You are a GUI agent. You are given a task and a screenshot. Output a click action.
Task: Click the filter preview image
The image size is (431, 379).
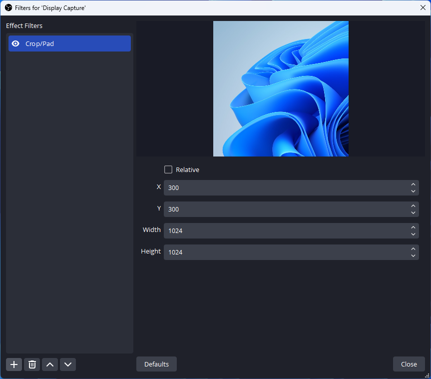click(x=281, y=89)
